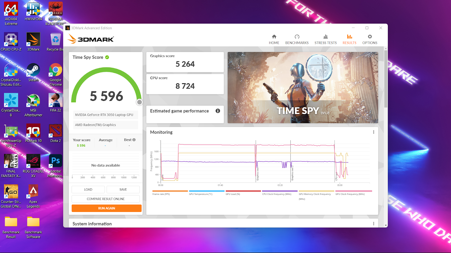Open CrystalDiskInfo Shizuku Edition icon

pyautogui.click(x=11, y=74)
